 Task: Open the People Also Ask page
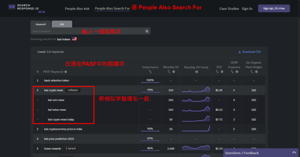(77, 8)
